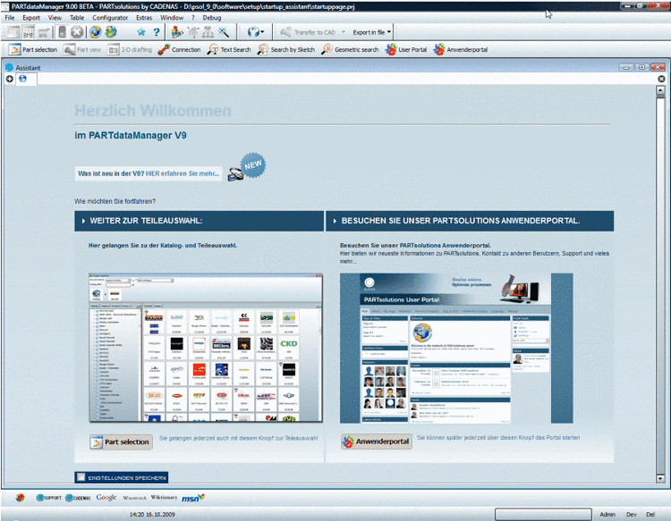Screen dimensions: 671x521
Task: Click the ring-shaped part toolbar icon
Action: [254, 32]
